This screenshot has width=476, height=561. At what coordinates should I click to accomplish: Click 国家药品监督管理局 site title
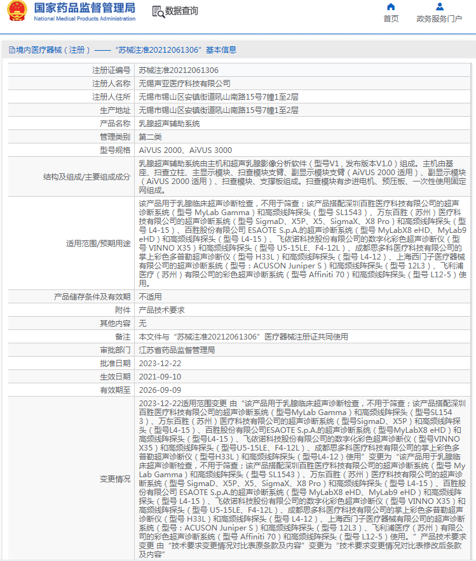coord(85,8)
